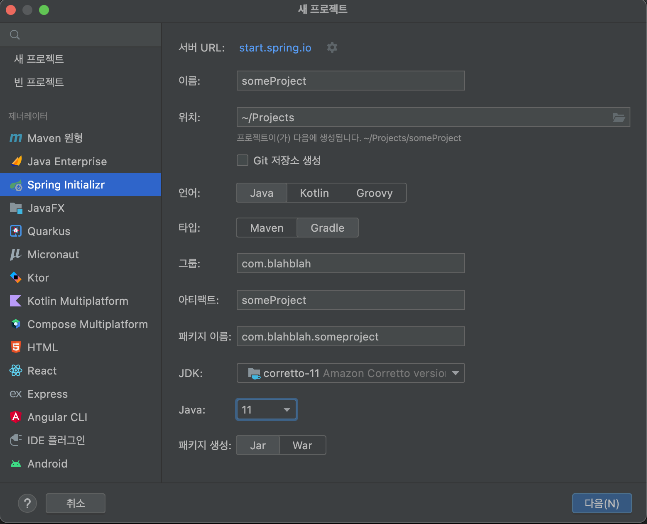Click the Spring Initializr leaf icon
The height and width of the screenshot is (524, 647).
point(16,185)
